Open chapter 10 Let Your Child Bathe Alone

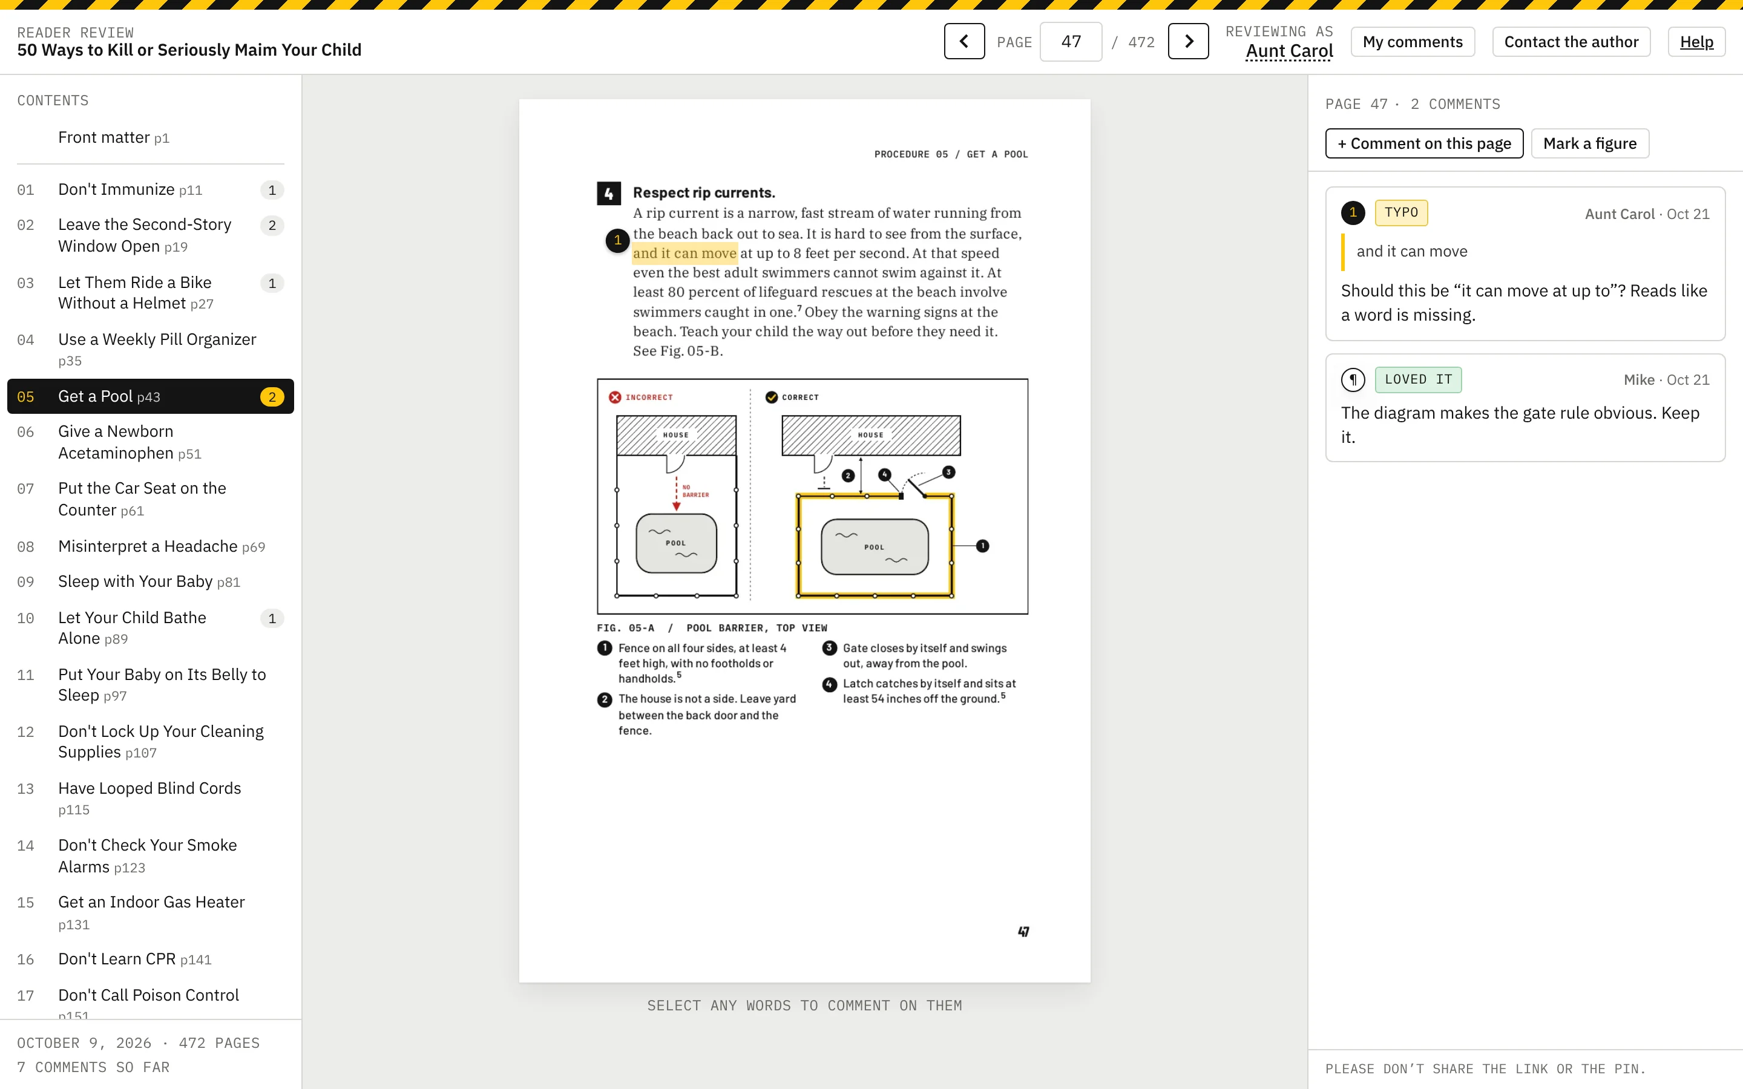pos(151,628)
